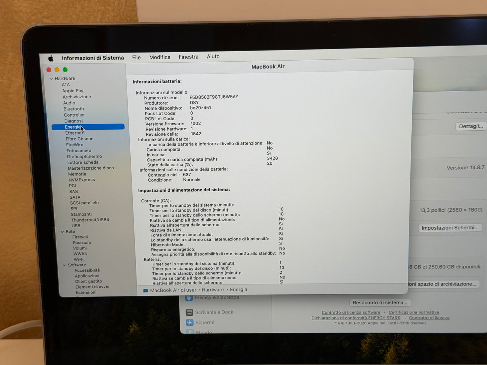487x365 pixels.
Task: Open Privacy e sicurezza in System Settings
Action: pyautogui.click(x=212, y=297)
